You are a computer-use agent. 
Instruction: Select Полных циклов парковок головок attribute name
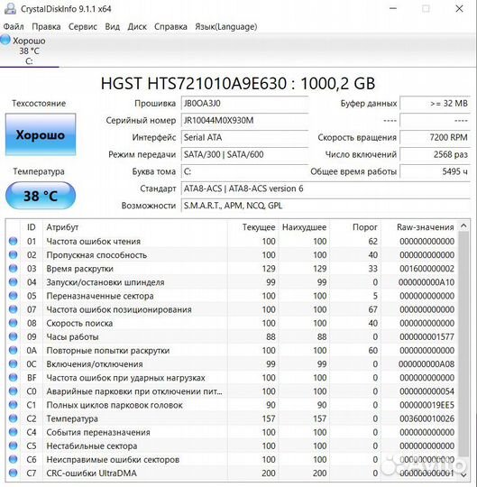pos(115,405)
